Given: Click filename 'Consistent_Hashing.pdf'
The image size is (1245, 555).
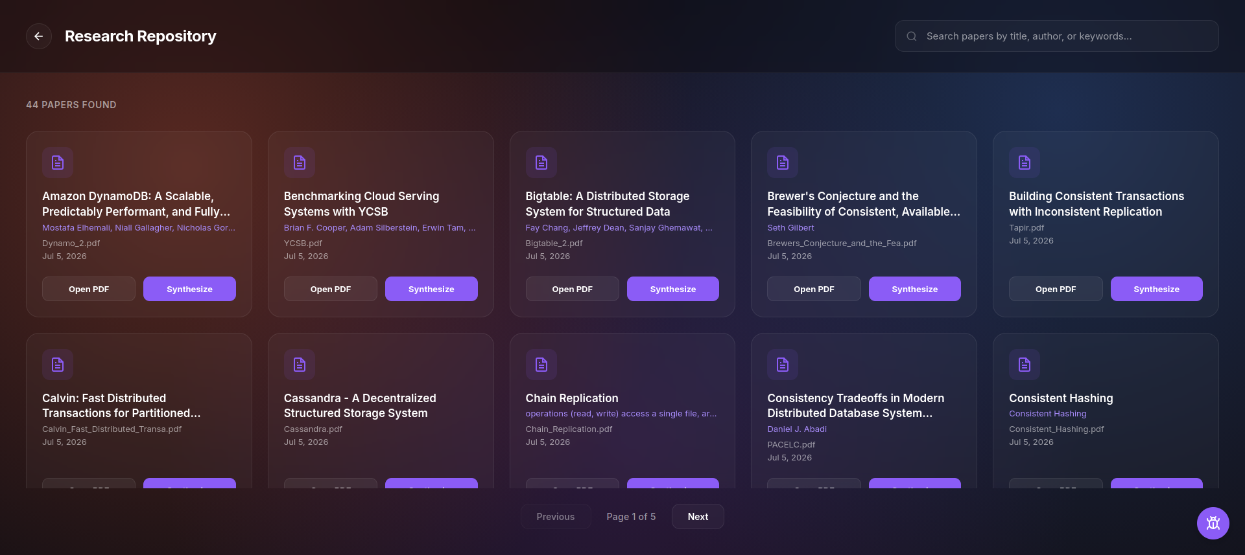Looking at the screenshot, I should click(x=1056, y=429).
